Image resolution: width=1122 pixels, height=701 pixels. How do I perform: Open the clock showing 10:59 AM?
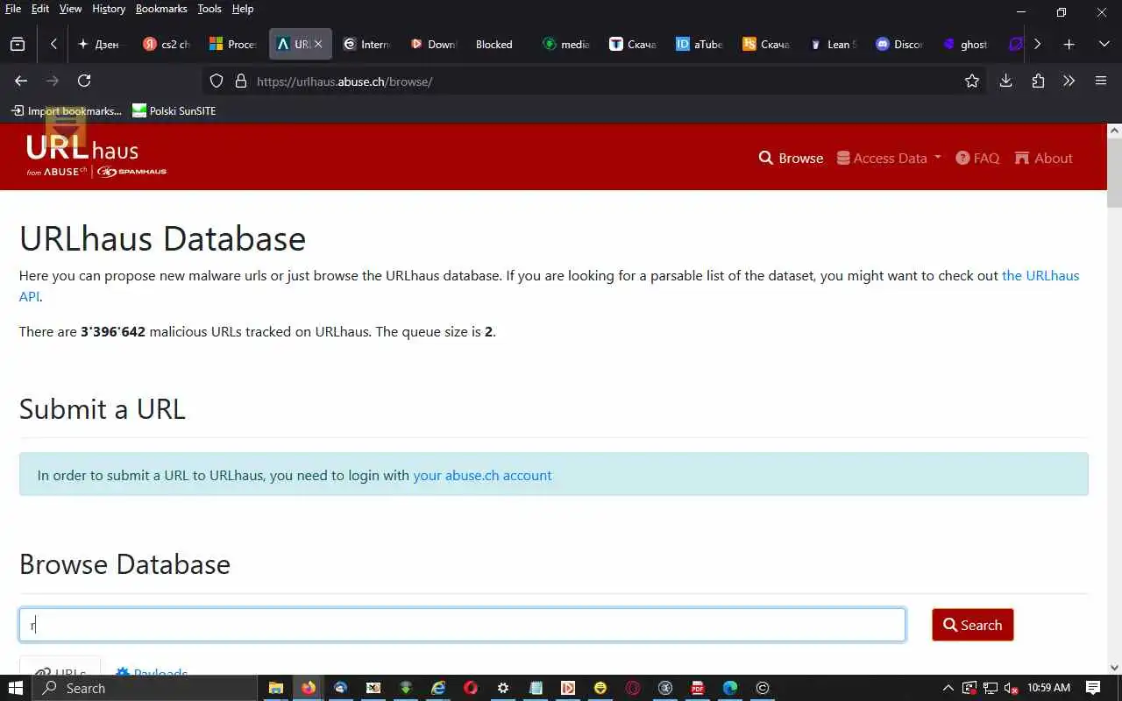[1048, 688]
